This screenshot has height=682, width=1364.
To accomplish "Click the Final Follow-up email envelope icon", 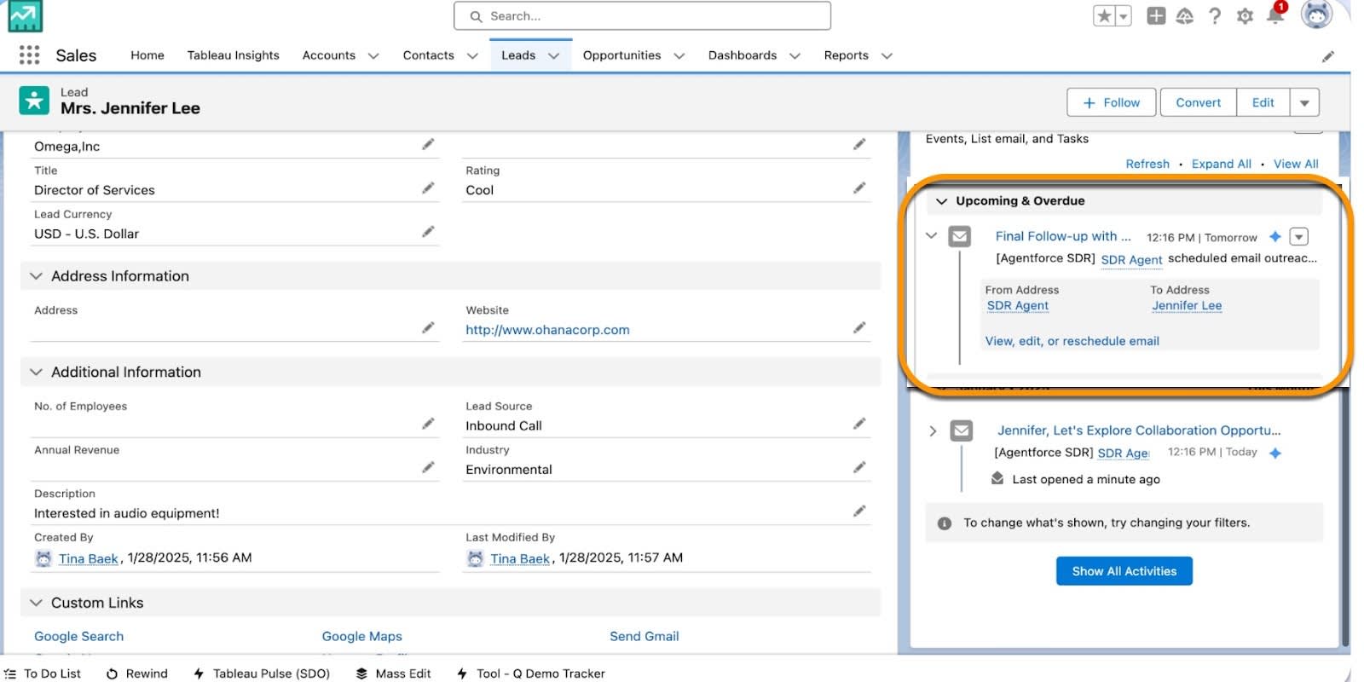I will [960, 236].
